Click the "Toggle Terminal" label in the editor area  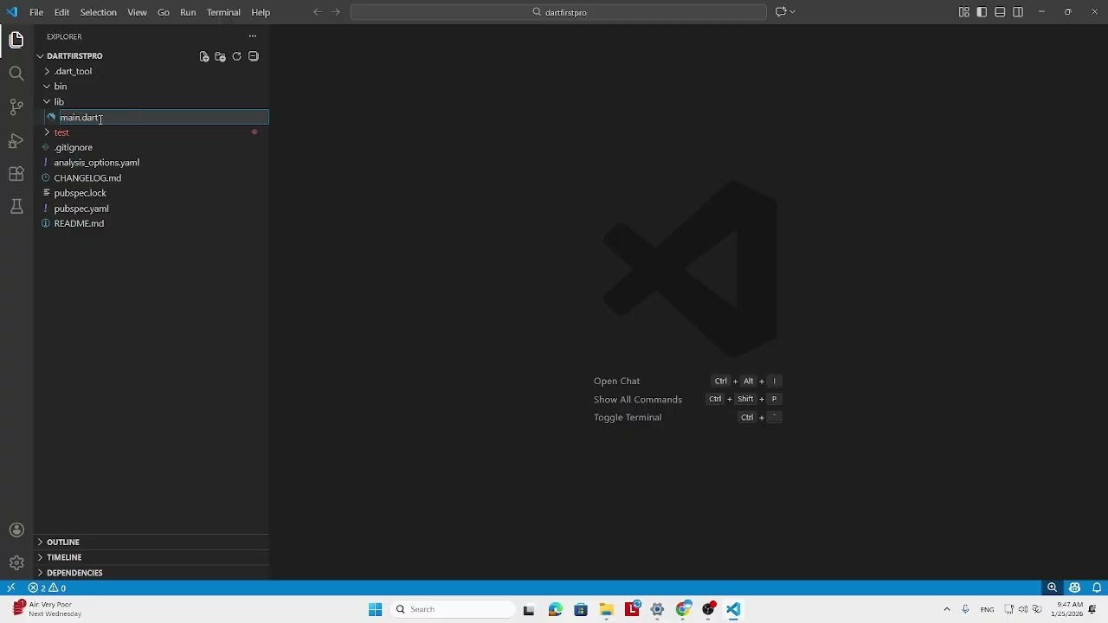tap(628, 417)
